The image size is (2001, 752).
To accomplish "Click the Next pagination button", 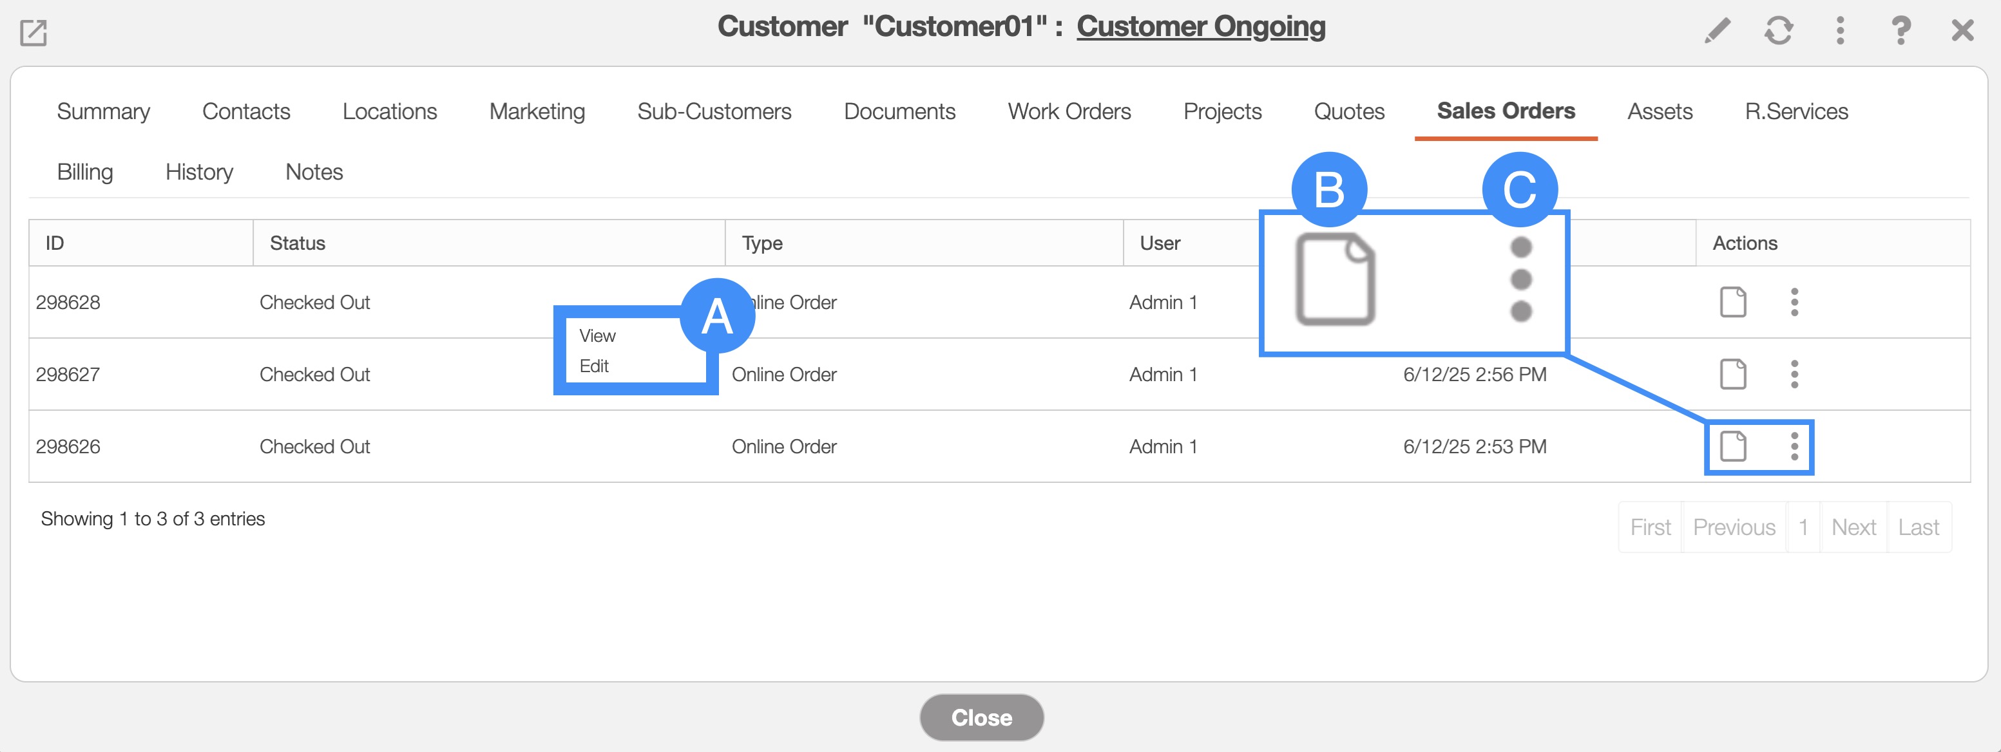I will tap(1853, 528).
